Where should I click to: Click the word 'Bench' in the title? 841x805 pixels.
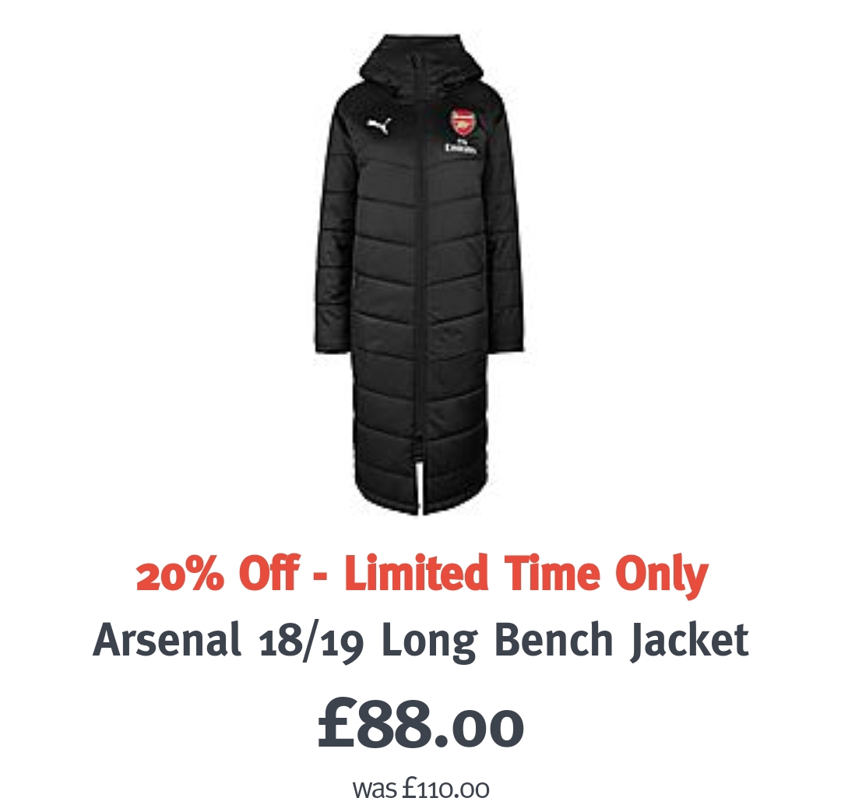tap(553, 638)
